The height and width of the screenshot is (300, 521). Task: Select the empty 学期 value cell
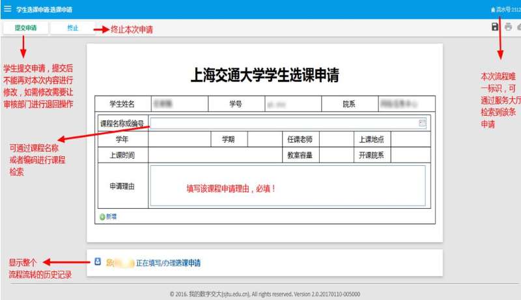(263, 139)
